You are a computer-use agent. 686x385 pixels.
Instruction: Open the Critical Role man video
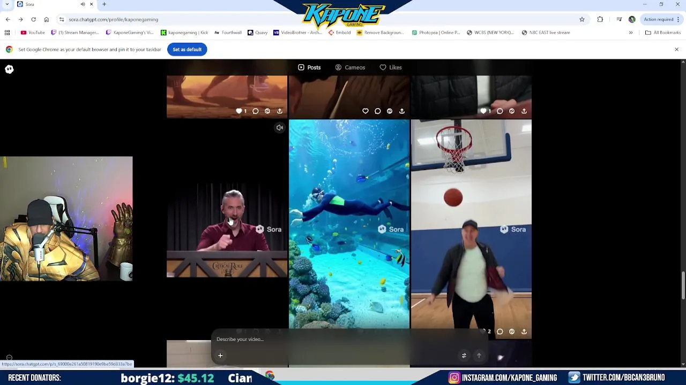pos(227,230)
